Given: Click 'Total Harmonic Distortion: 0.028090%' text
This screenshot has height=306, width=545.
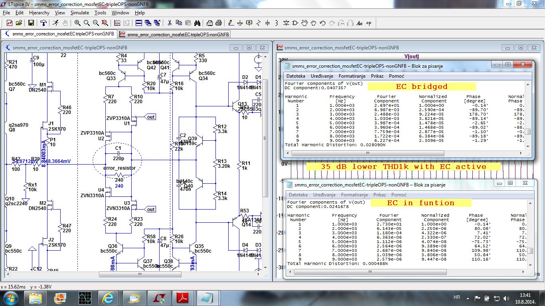Looking at the screenshot, I should coord(335,145).
